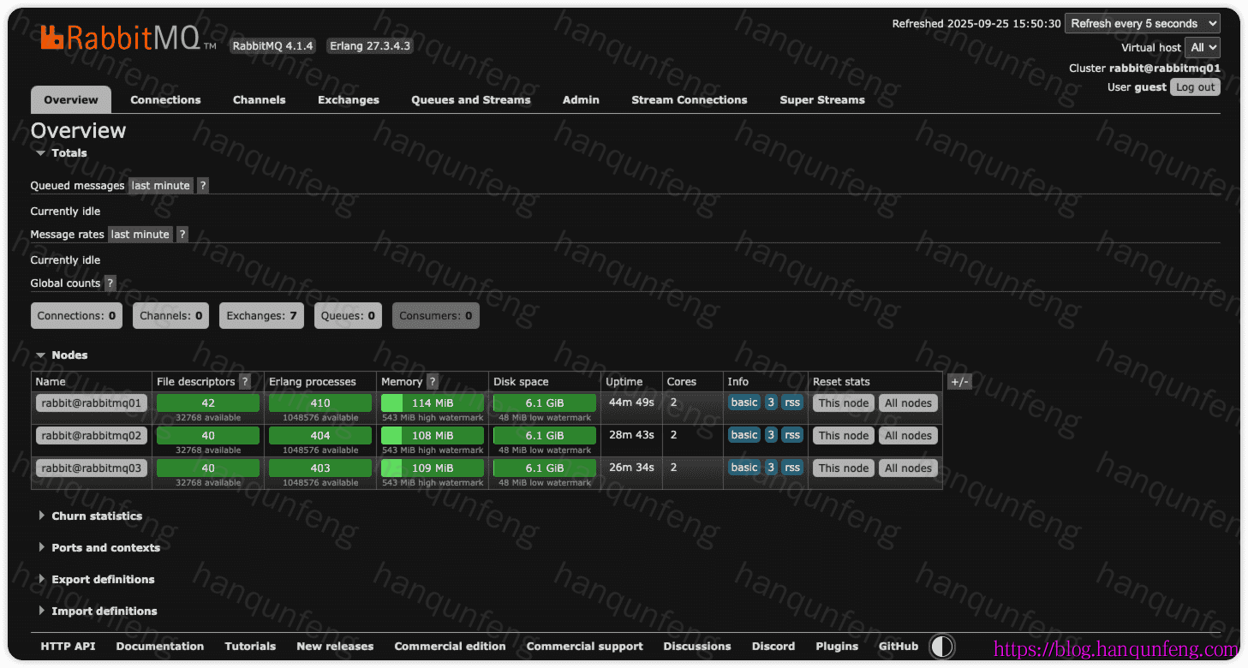The width and height of the screenshot is (1248, 668).
Task: Open node rabbit@rabbitmq01 details
Action: [92, 403]
